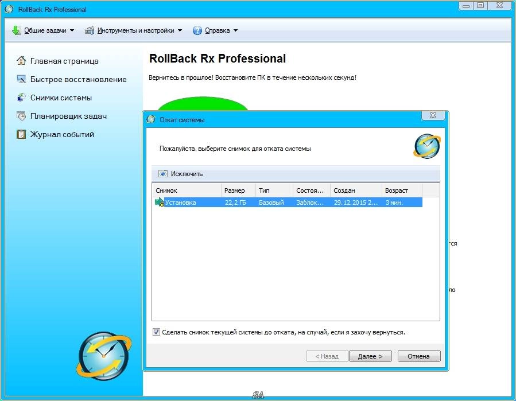Go to Главная страница
The image size is (516, 401).
point(64,61)
